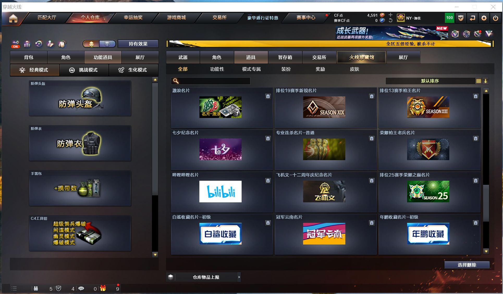Open the 默认排序 sort dropdown

coord(430,81)
